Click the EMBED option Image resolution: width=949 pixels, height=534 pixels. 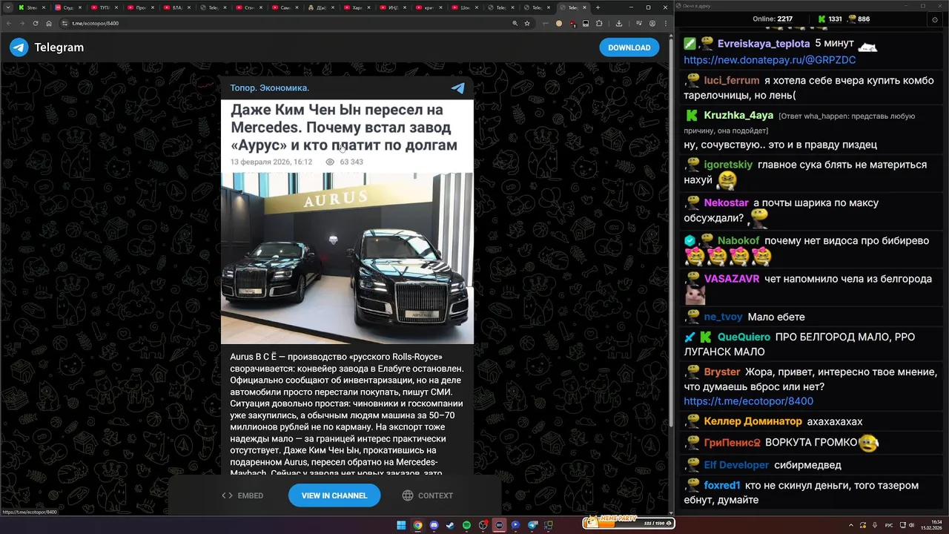242,495
